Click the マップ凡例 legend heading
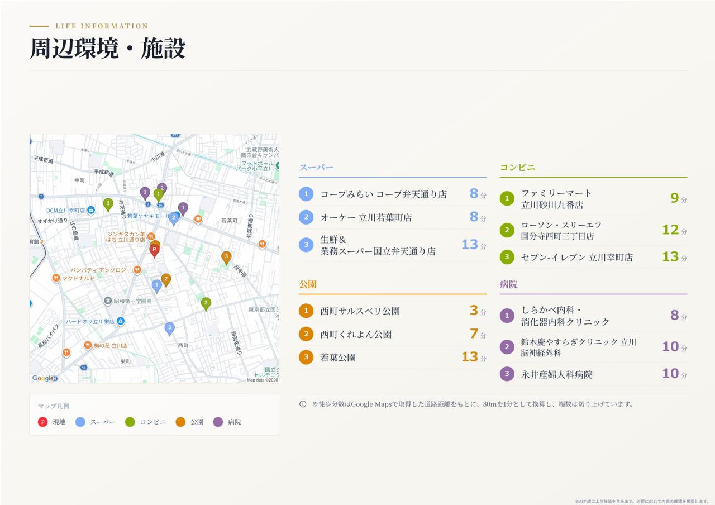This screenshot has width=715, height=505. (54, 406)
